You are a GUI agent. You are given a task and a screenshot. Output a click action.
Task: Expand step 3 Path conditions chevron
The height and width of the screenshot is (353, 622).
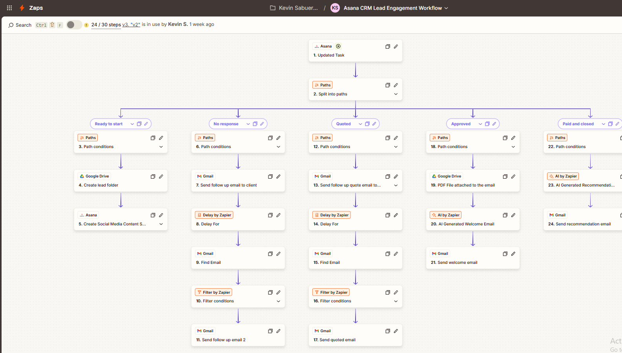tap(161, 147)
